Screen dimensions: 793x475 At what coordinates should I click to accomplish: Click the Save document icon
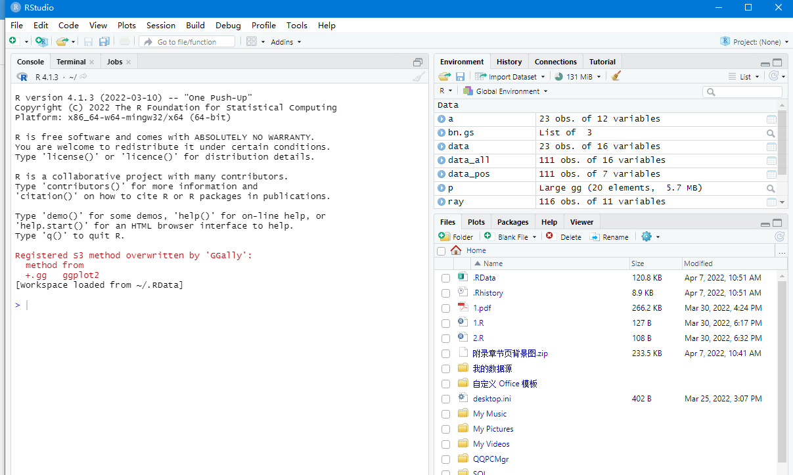click(88, 41)
